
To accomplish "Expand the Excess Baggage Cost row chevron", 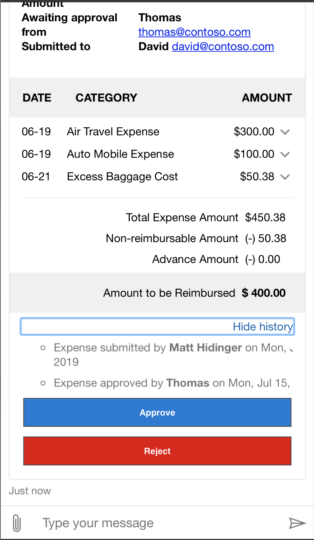I will [x=285, y=177].
